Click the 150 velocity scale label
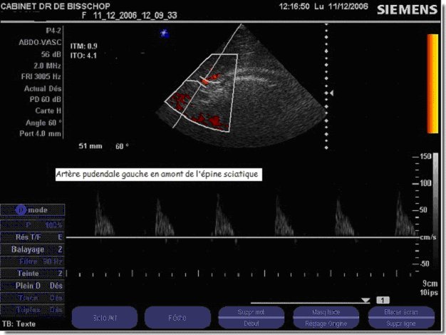 pos(425,156)
